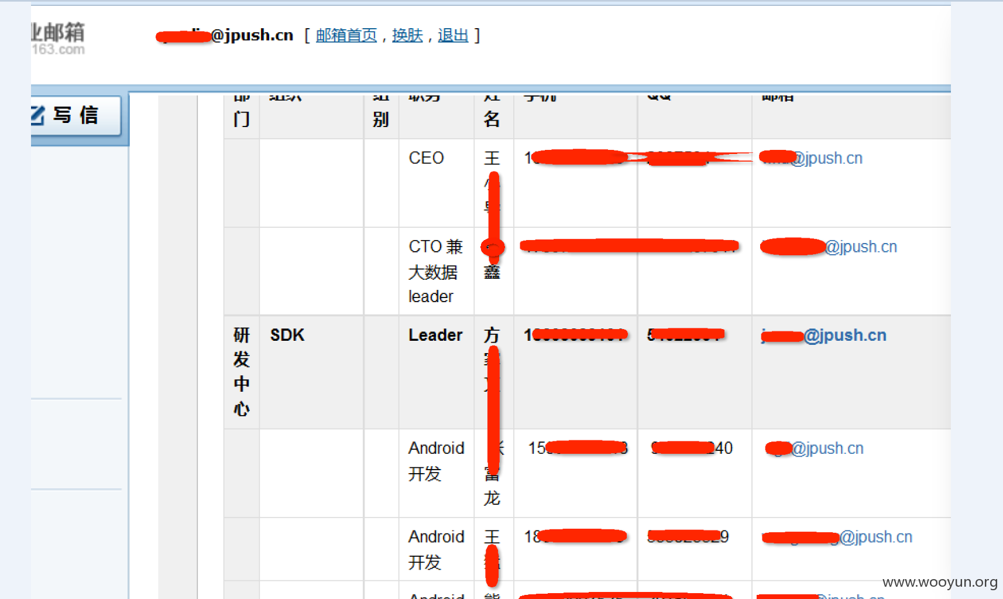Viewport: 1003px width, 599px height.
Task: Click the 写信 compose button
Action: point(76,115)
